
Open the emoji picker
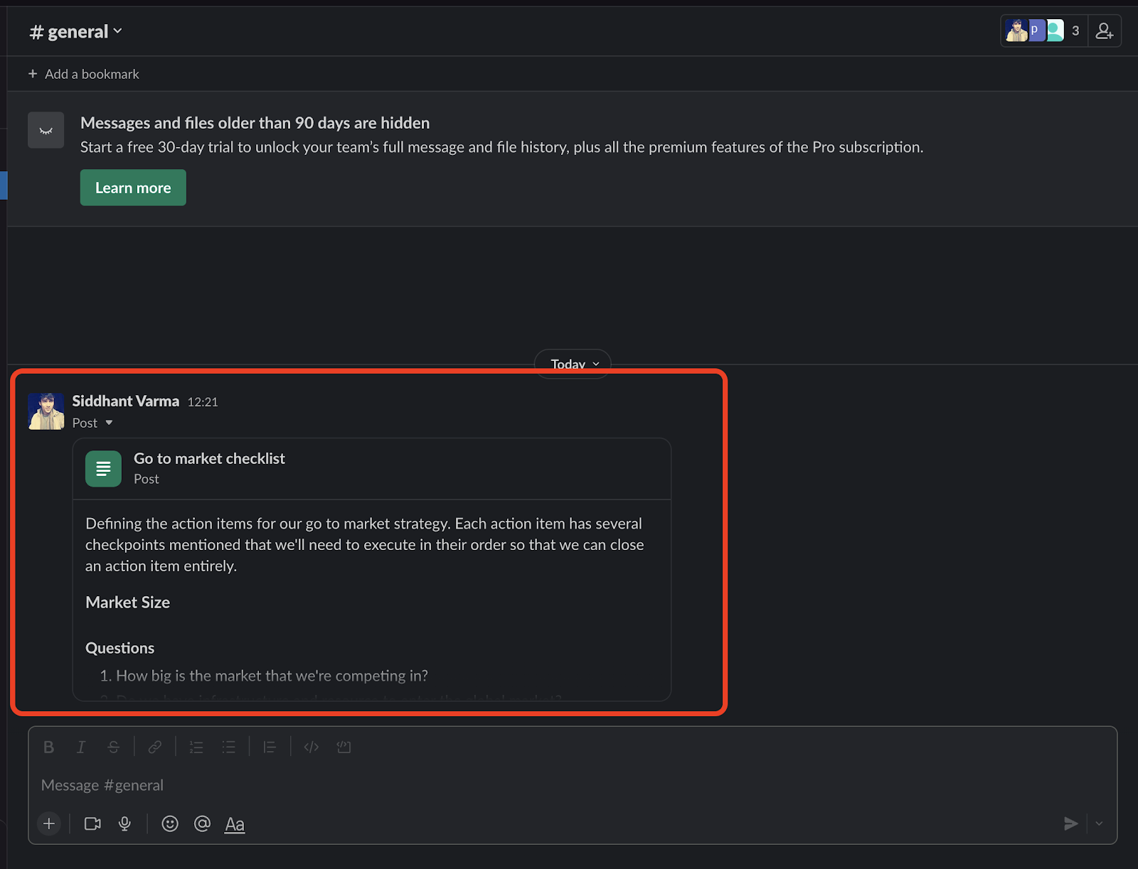click(169, 824)
